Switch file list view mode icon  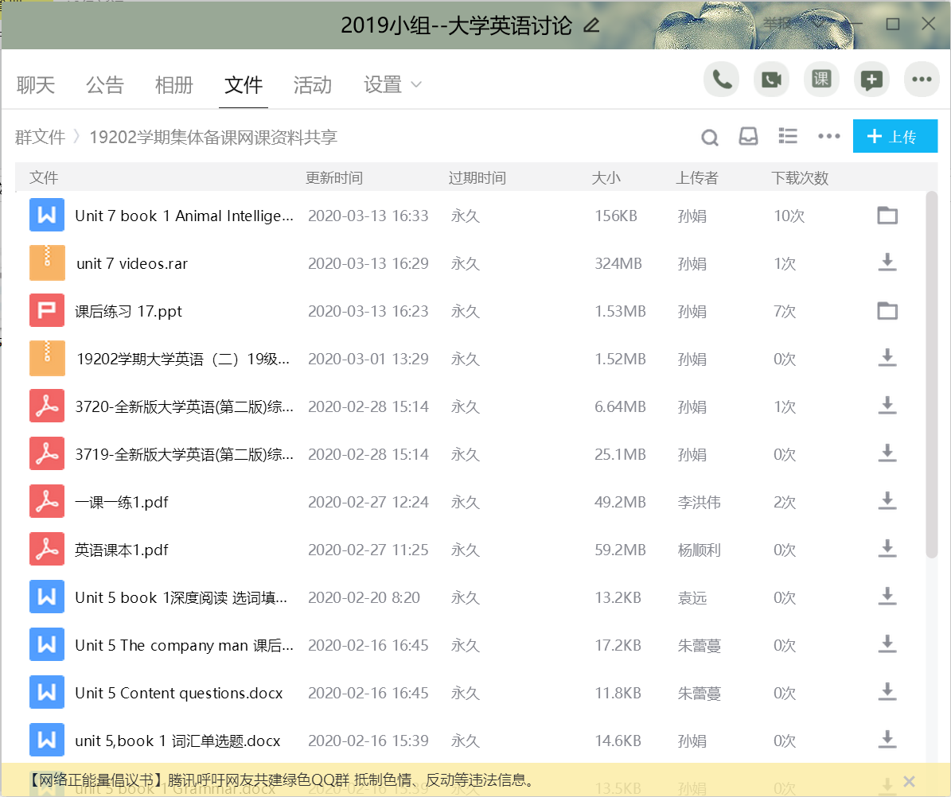click(x=788, y=137)
